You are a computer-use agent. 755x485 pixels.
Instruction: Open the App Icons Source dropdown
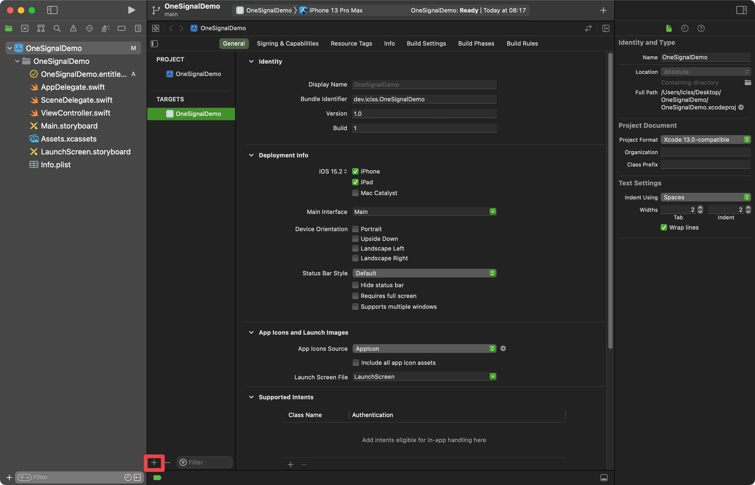click(425, 349)
